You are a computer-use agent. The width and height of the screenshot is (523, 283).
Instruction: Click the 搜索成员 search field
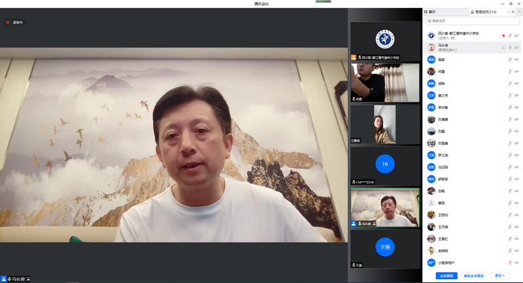pos(472,22)
